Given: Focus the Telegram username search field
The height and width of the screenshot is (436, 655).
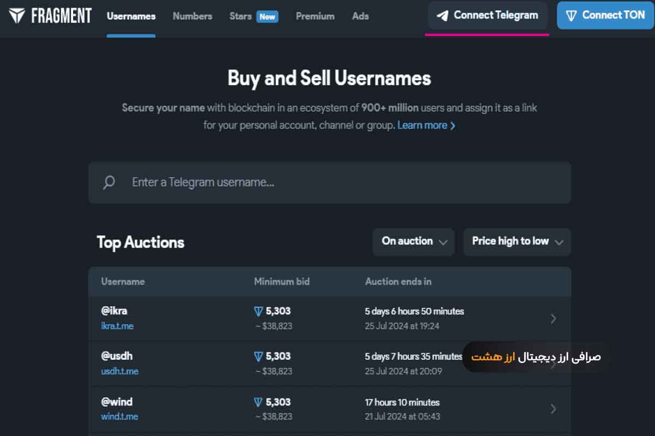Looking at the screenshot, I should (330, 182).
